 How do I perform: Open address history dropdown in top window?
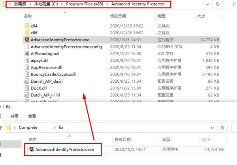[208, 4]
